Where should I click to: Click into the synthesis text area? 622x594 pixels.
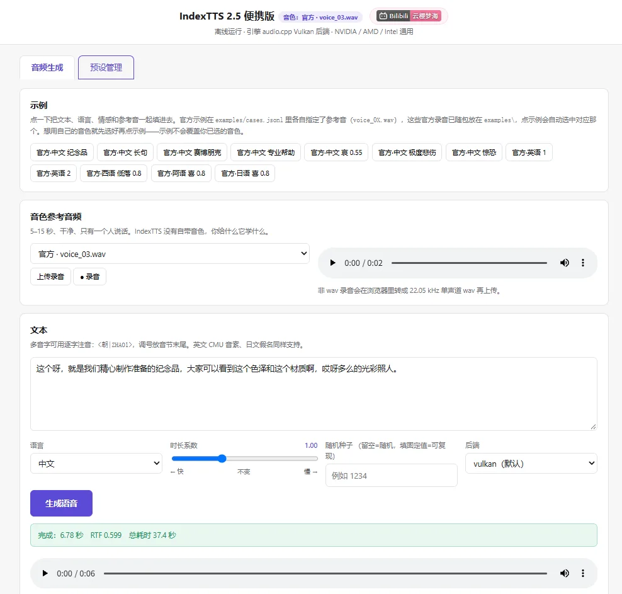[x=314, y=394]
